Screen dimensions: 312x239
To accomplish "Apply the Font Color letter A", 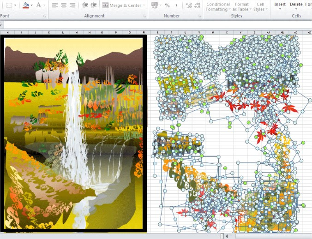I will (39, 5).
